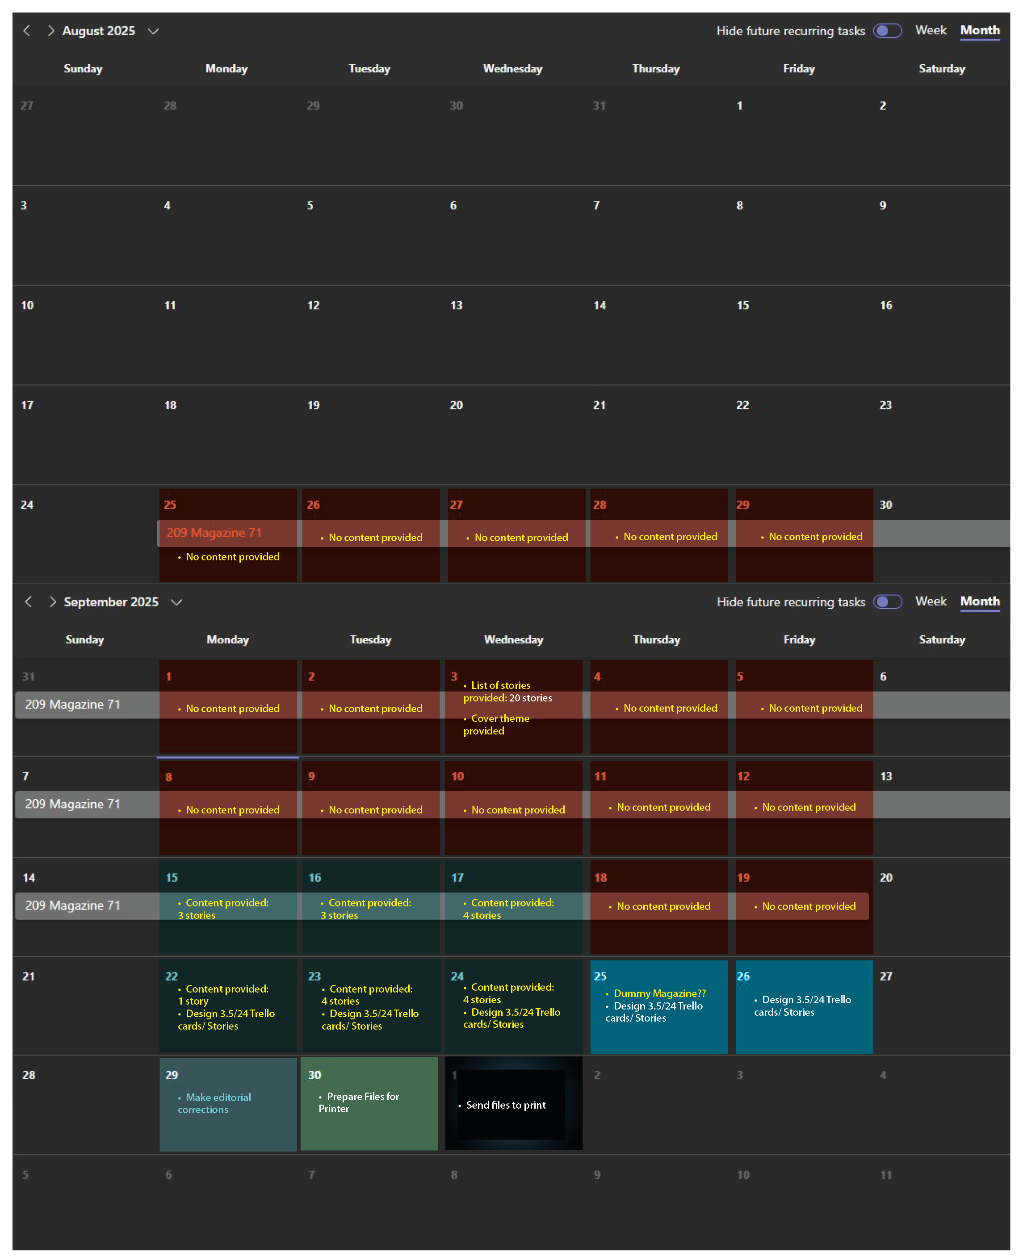Expand the September 2025 month picker

(x=176, y=602)
